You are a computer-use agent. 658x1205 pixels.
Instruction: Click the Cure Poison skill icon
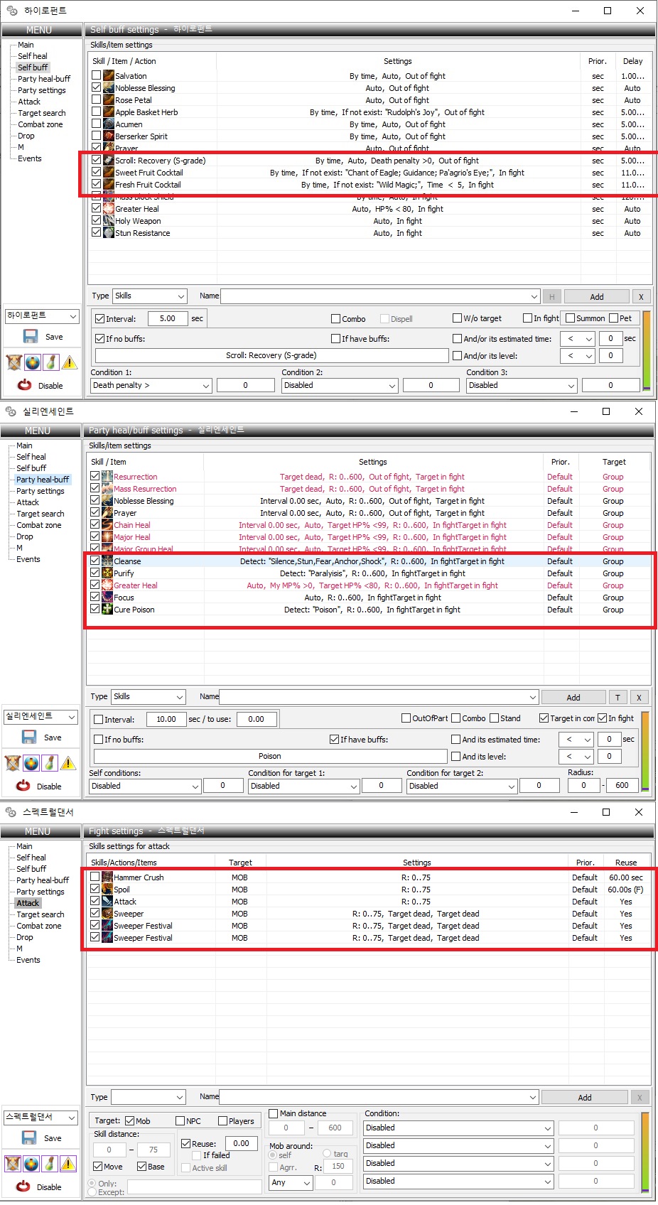pyautogui.click(x=107, y=610)
